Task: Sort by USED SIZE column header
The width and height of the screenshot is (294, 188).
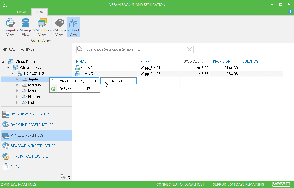Action: click(x=191, y=61)
